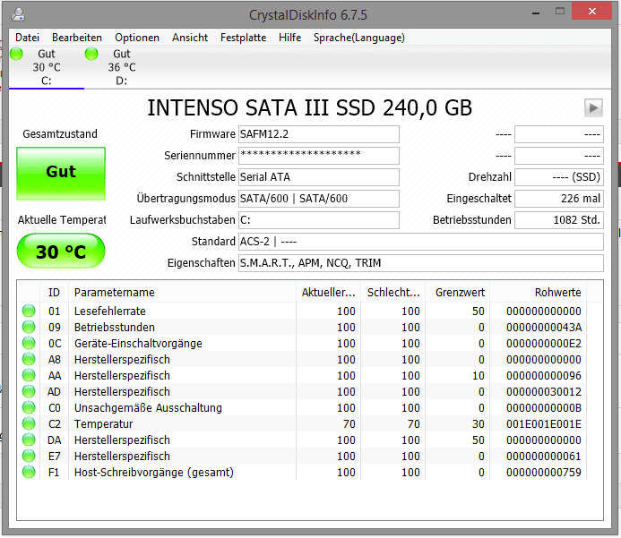
Task: Click the Übertragungsmodus field SATA/600
Action: click(x=319, y=198)
